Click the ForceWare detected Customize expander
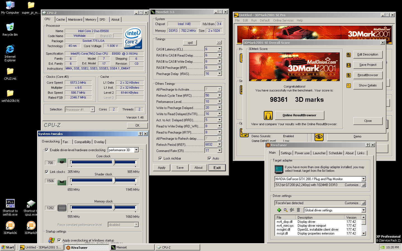402x251 pixels. 363,203
